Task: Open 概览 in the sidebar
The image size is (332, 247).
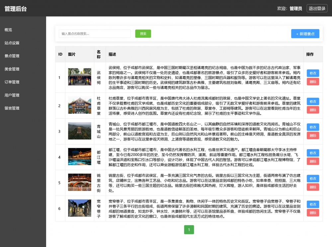Action: [x=8, y=30]
